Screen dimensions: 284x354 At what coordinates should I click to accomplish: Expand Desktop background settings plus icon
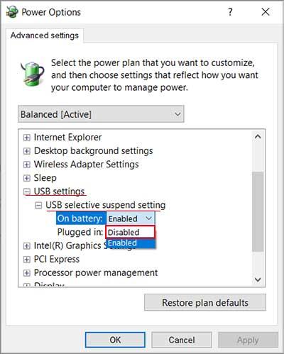pos(27,151)
